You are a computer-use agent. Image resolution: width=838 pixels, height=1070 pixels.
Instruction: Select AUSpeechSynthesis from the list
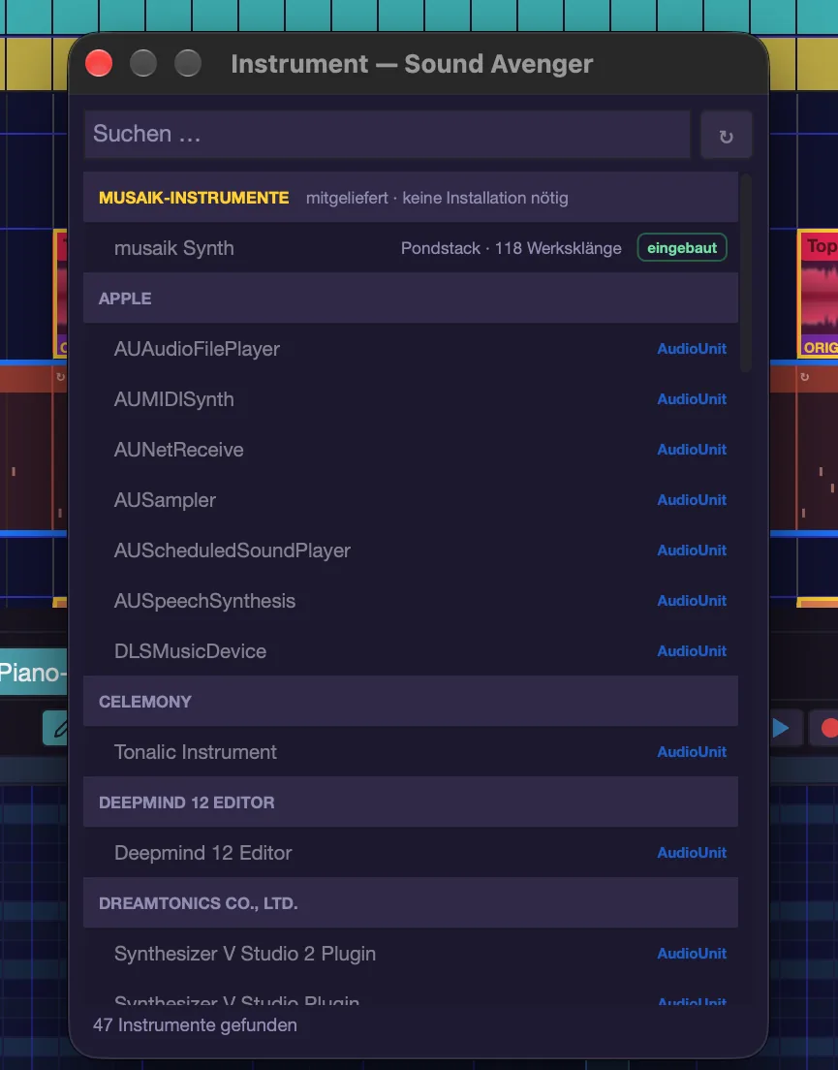[x=411, y=601]
